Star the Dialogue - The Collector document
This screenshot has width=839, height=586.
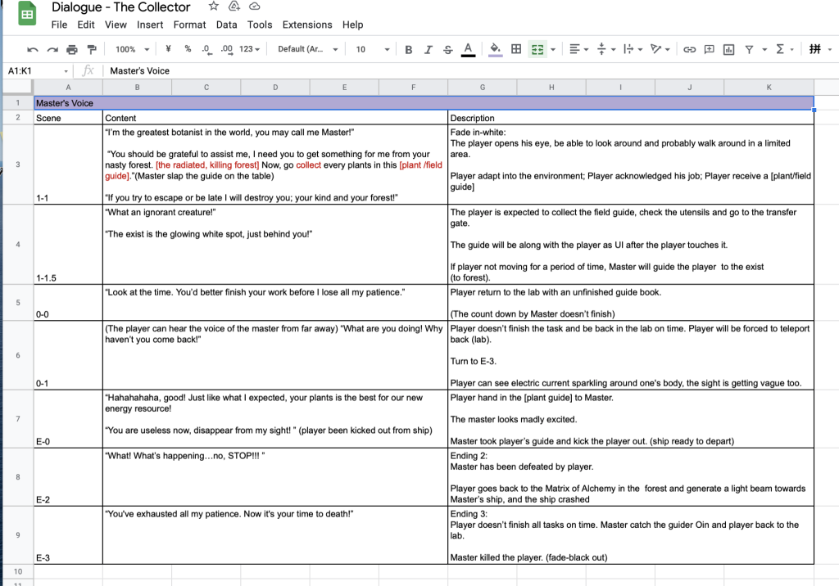[x=214, y=7]
